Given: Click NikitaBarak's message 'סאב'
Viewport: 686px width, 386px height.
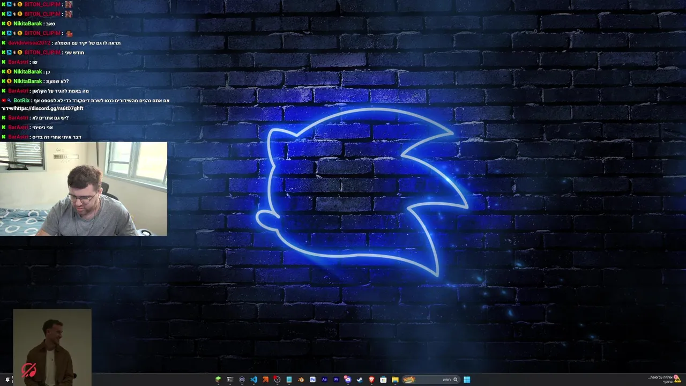Looking at the screenshot, I should pos(50,24).
